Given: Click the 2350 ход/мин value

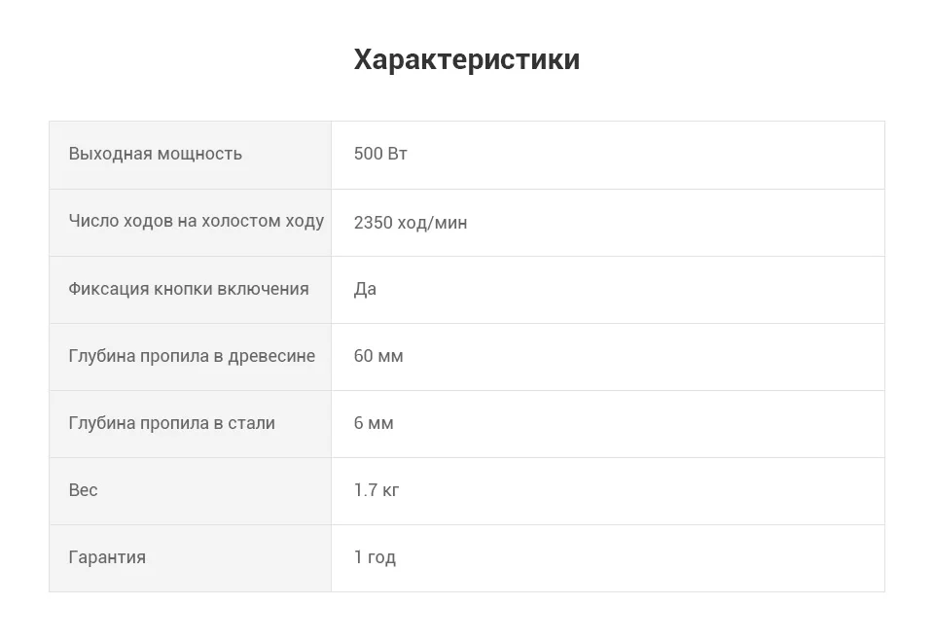Looking at the screenshot, I should pos(411,222).
